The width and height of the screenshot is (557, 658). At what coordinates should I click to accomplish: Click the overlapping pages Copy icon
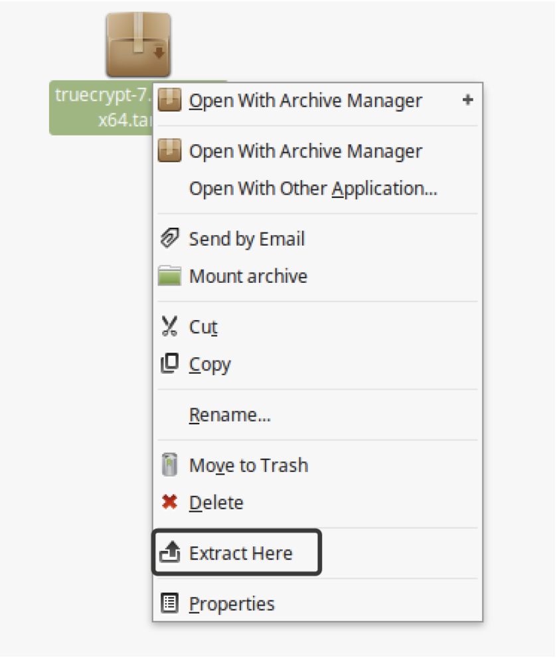click(x=170, y=364)
